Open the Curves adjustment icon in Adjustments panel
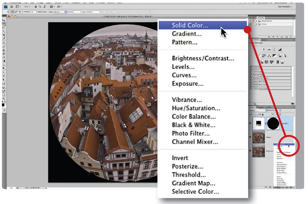 click(274, 49)
